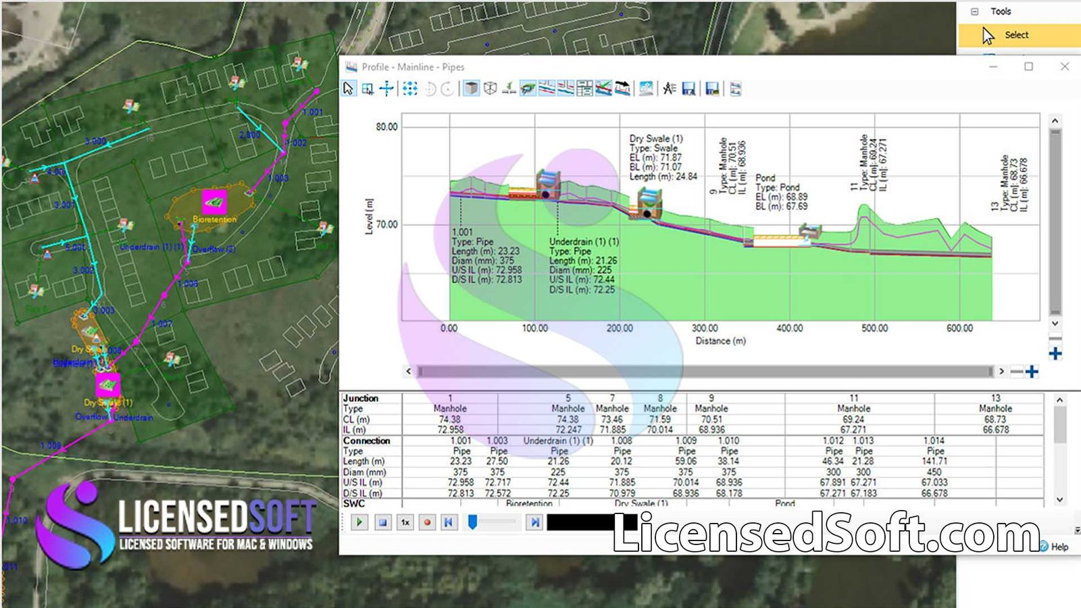Click horizontal zoom out minus button

pyautogui.click(x=1016, y=372)
